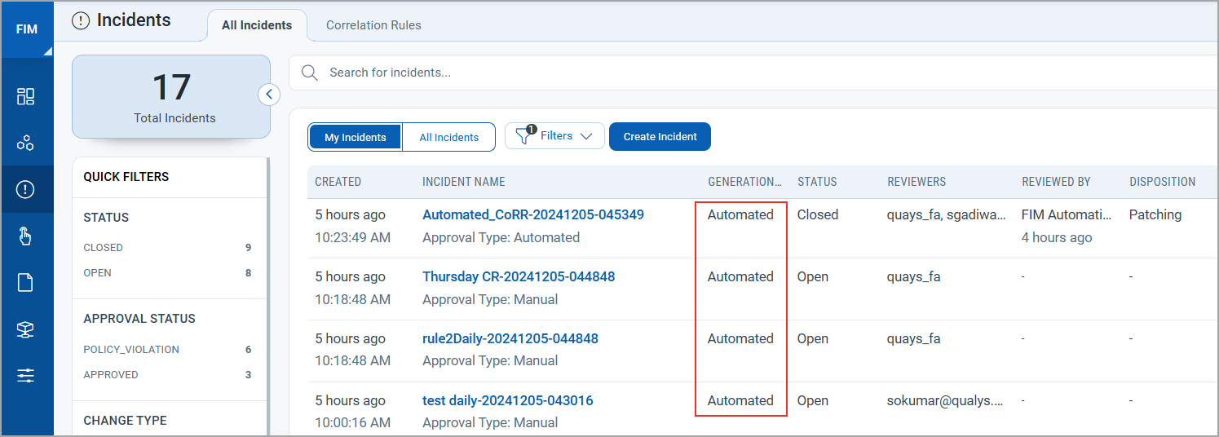1219x437 pixels.
Task: Open the cube sidebar icon
Action: pos(25,329)
